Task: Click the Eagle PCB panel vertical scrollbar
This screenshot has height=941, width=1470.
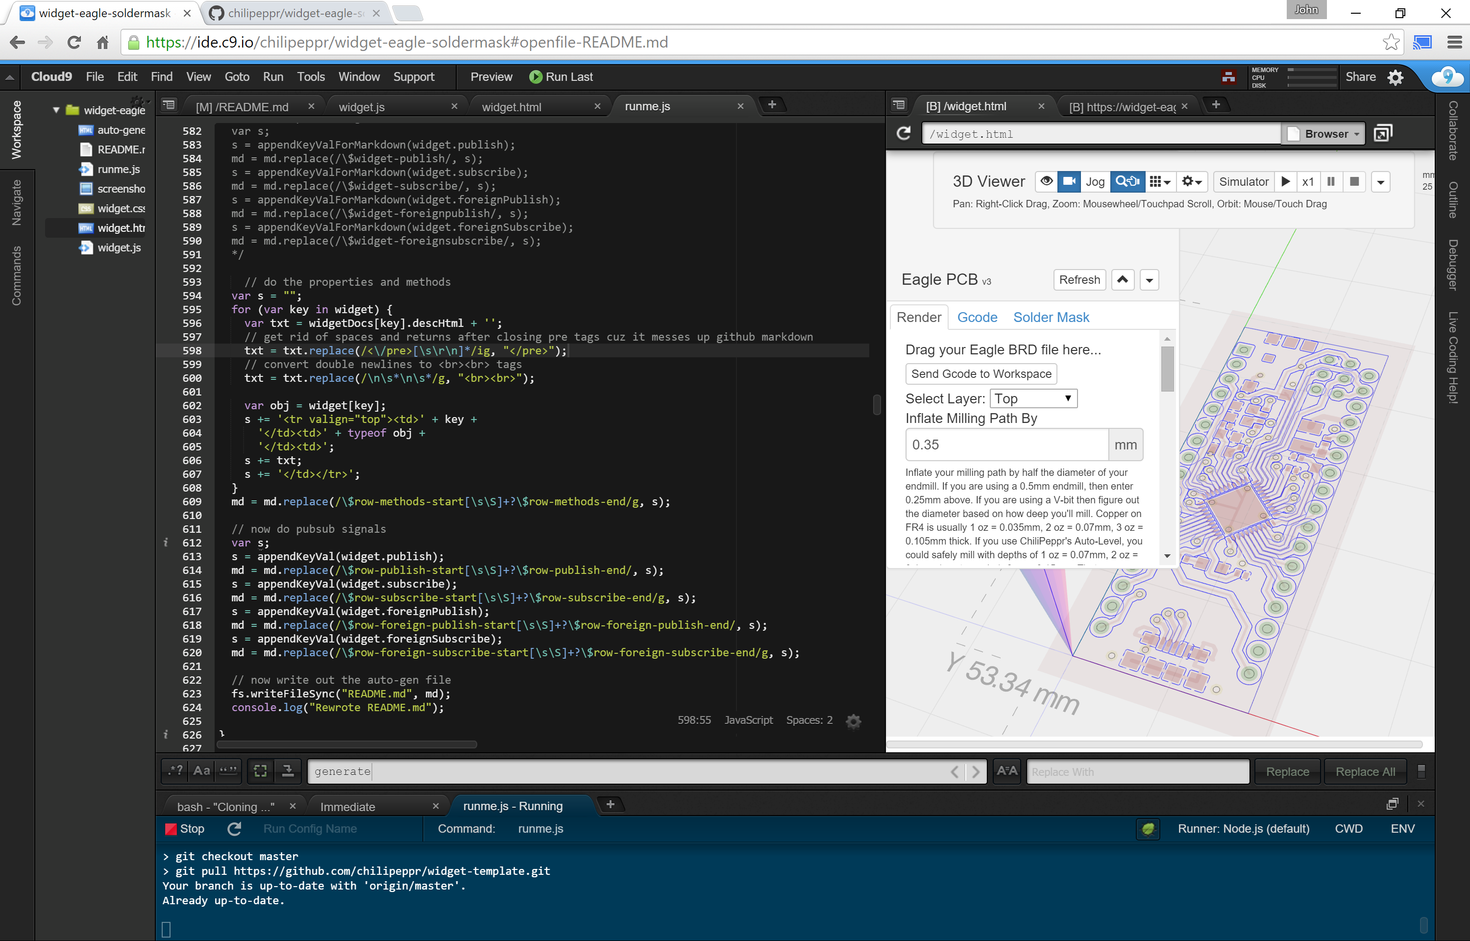Action: click(1167, 369)
